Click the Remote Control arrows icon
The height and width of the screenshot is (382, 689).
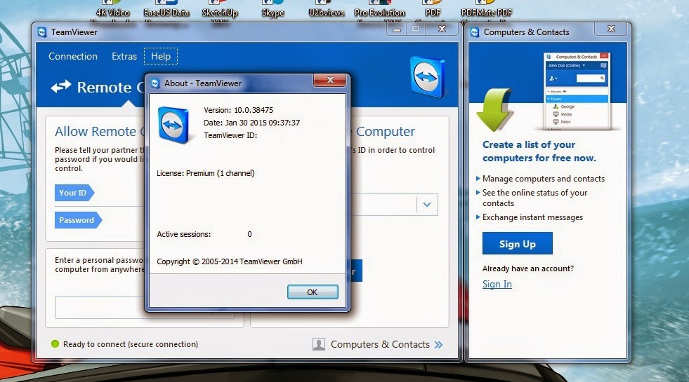tap(60, 86)
